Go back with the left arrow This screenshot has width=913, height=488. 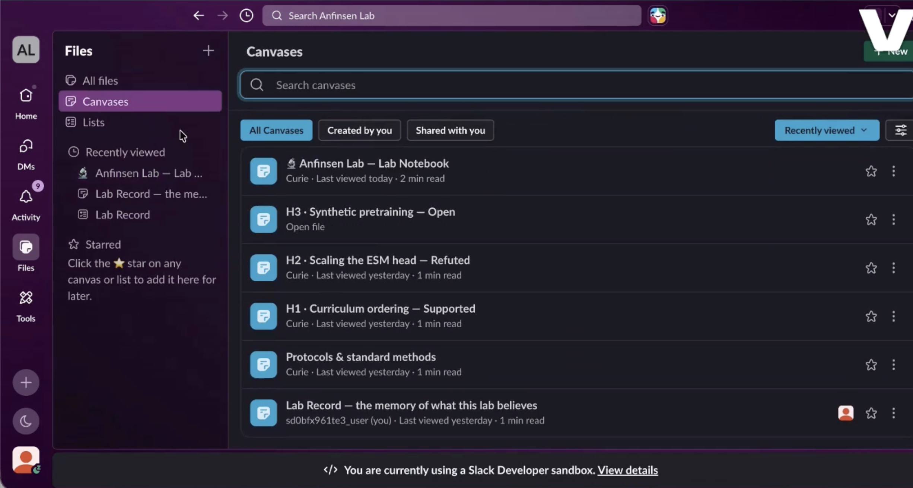click(x=198, y=15)
